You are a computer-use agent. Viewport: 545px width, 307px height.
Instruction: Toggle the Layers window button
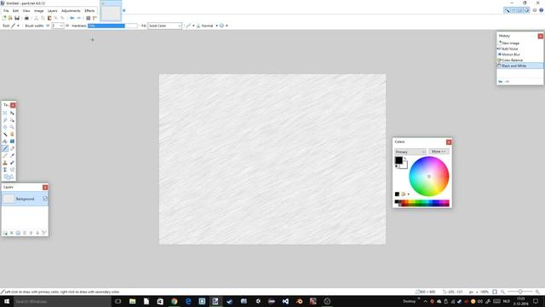tap(519, 10)
